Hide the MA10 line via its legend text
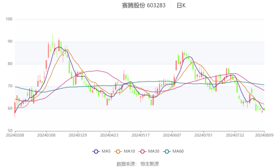Screen dimensions: 275x167 [129, 151]
